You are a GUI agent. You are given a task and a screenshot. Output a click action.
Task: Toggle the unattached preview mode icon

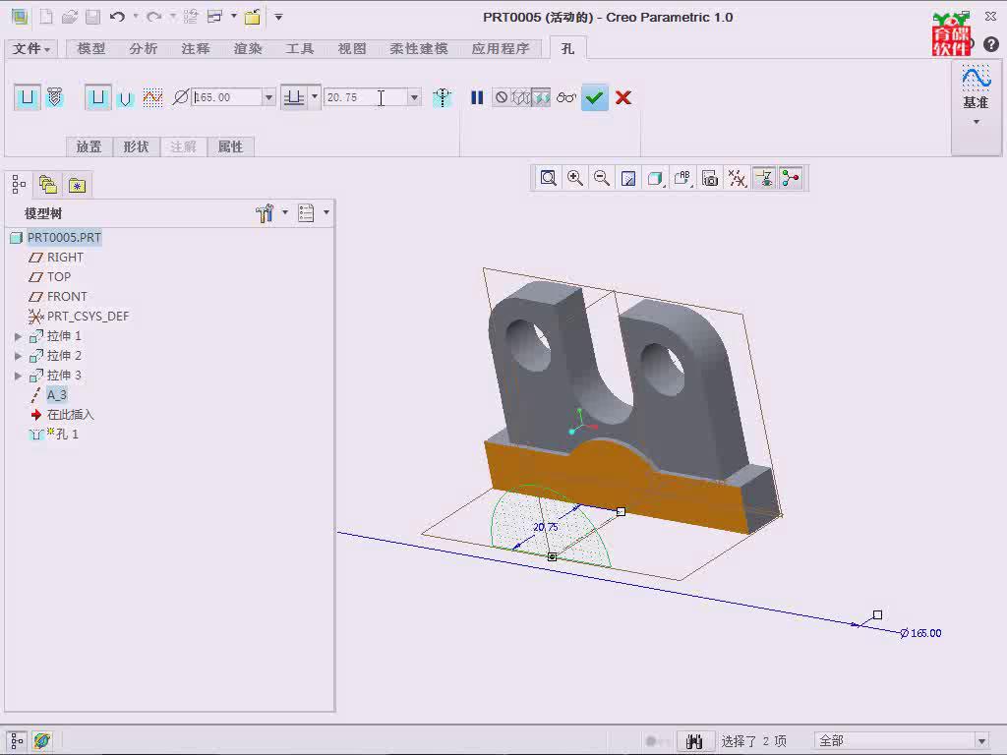coord(521,97)
